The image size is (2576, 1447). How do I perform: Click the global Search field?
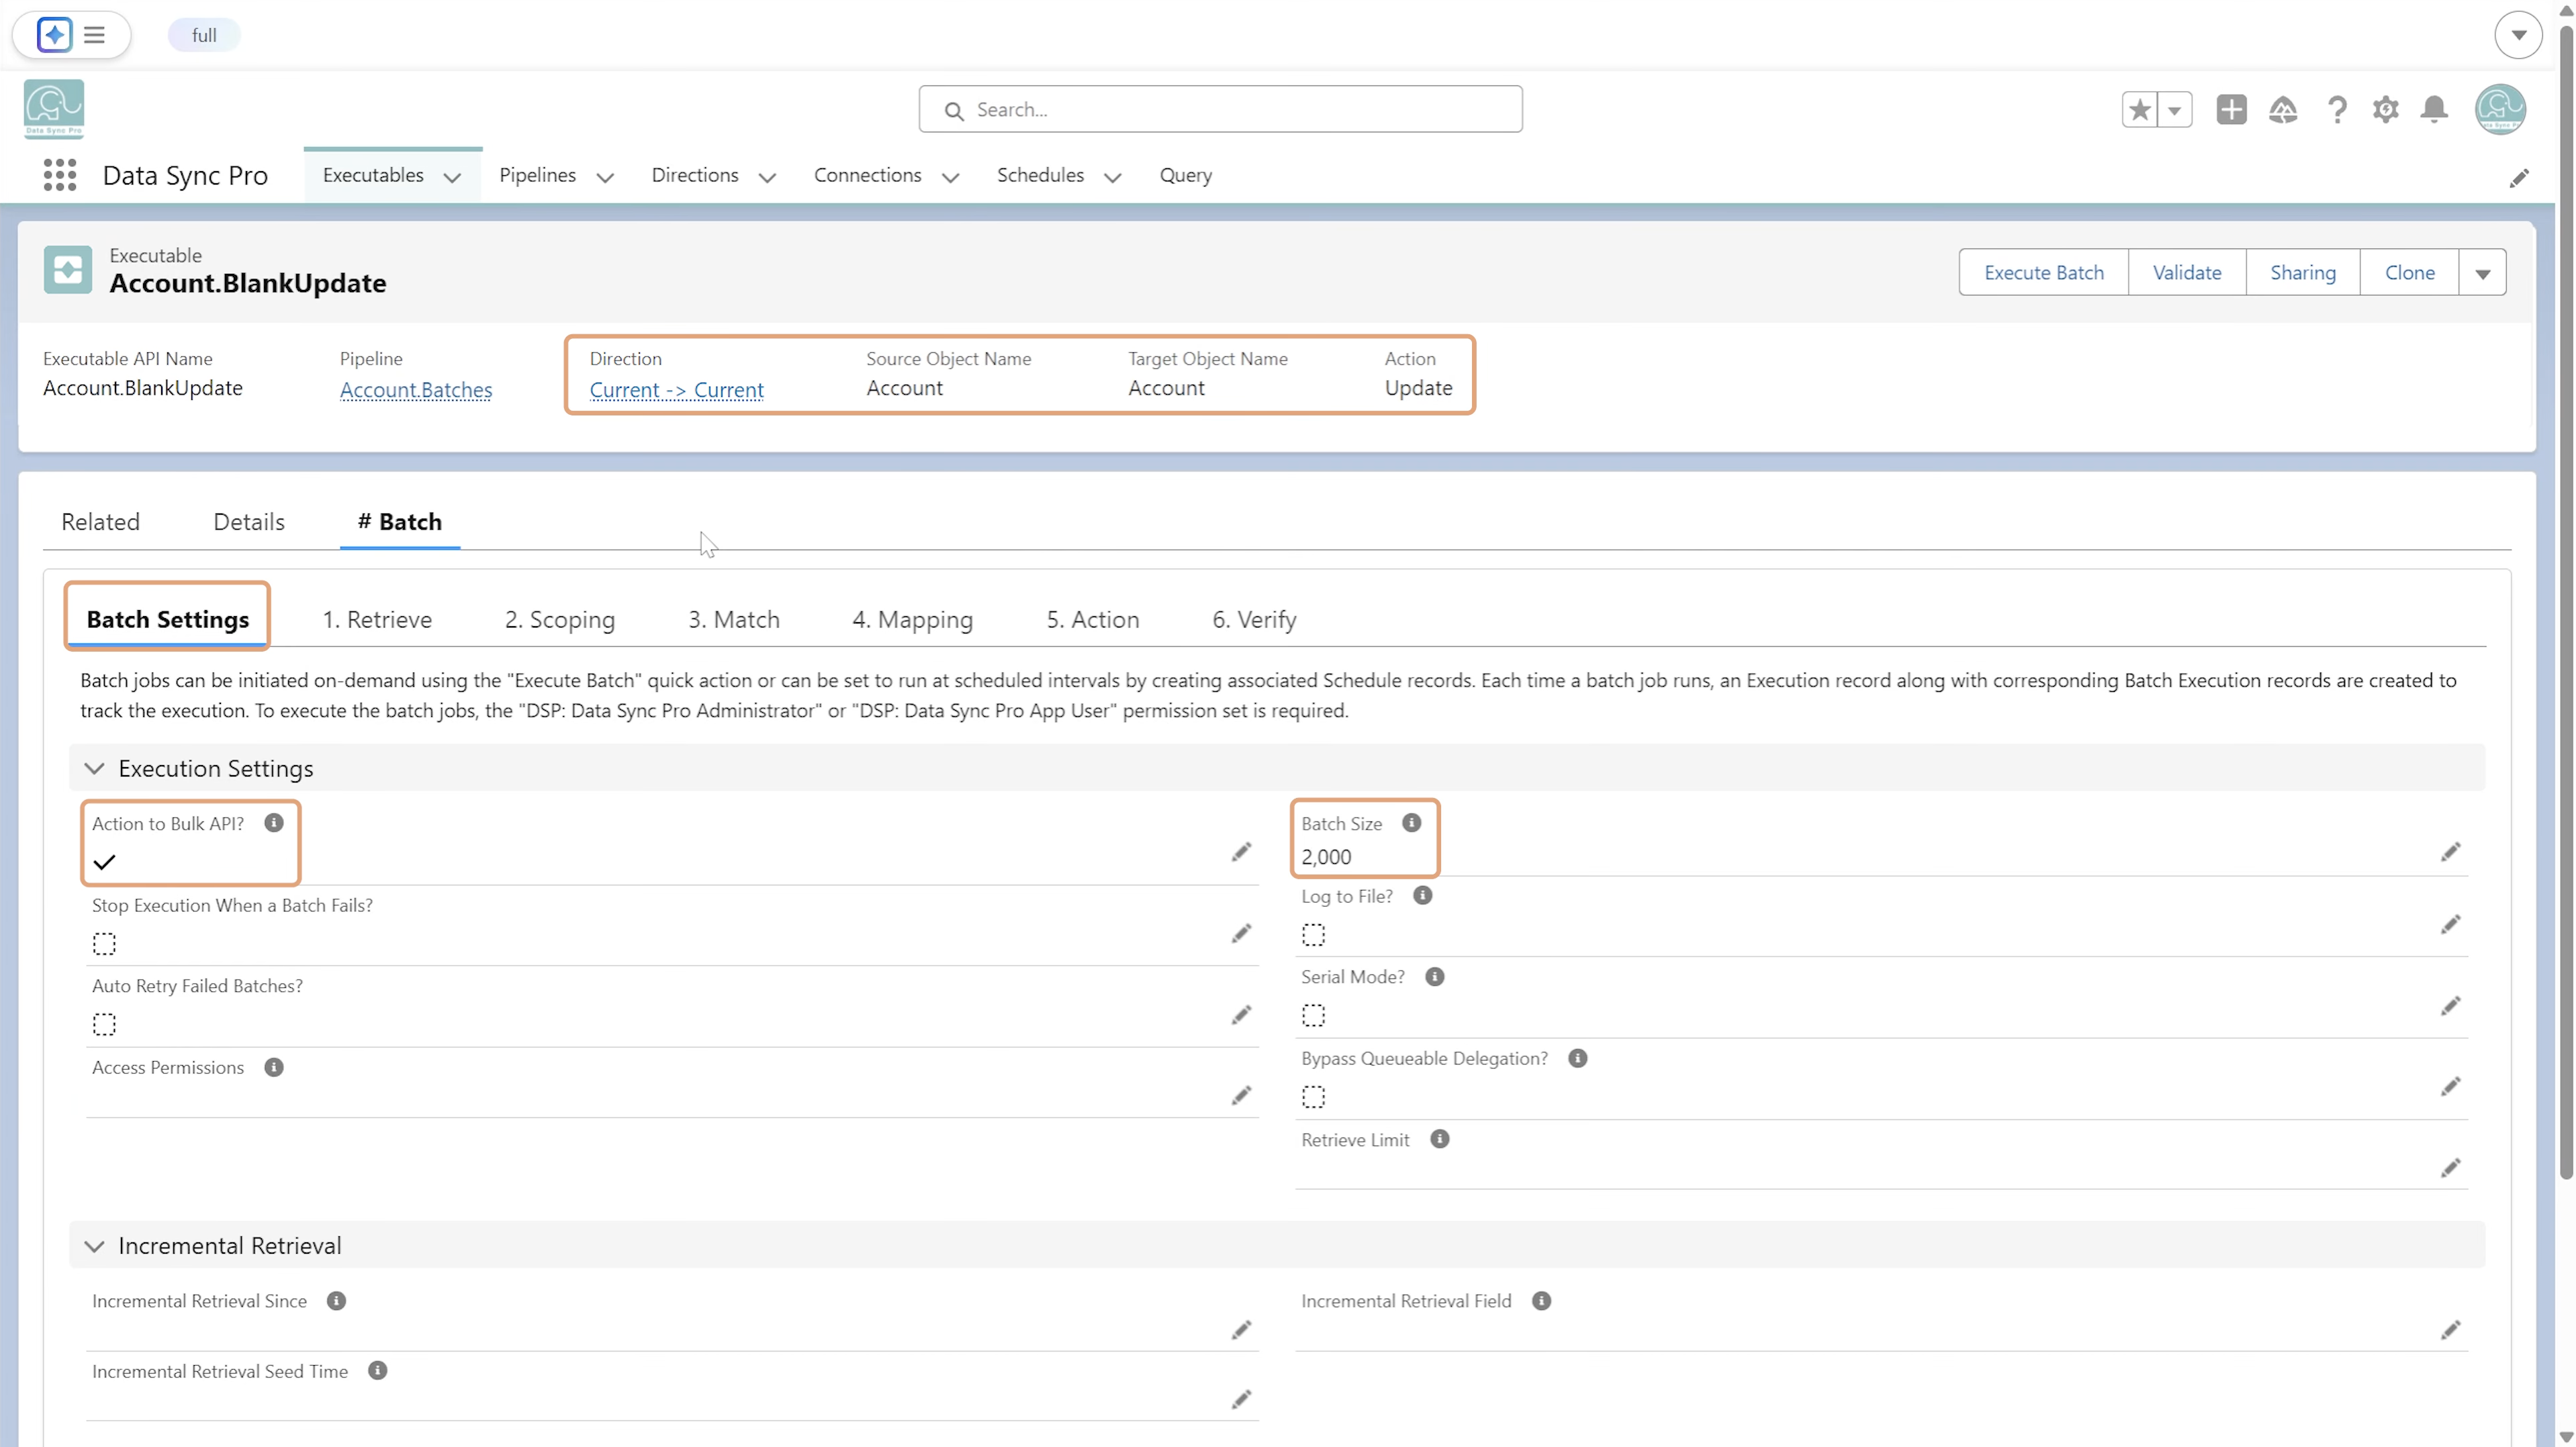coord(1220,109)
